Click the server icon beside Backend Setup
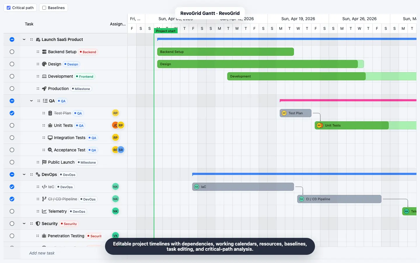 coord(44,52)
